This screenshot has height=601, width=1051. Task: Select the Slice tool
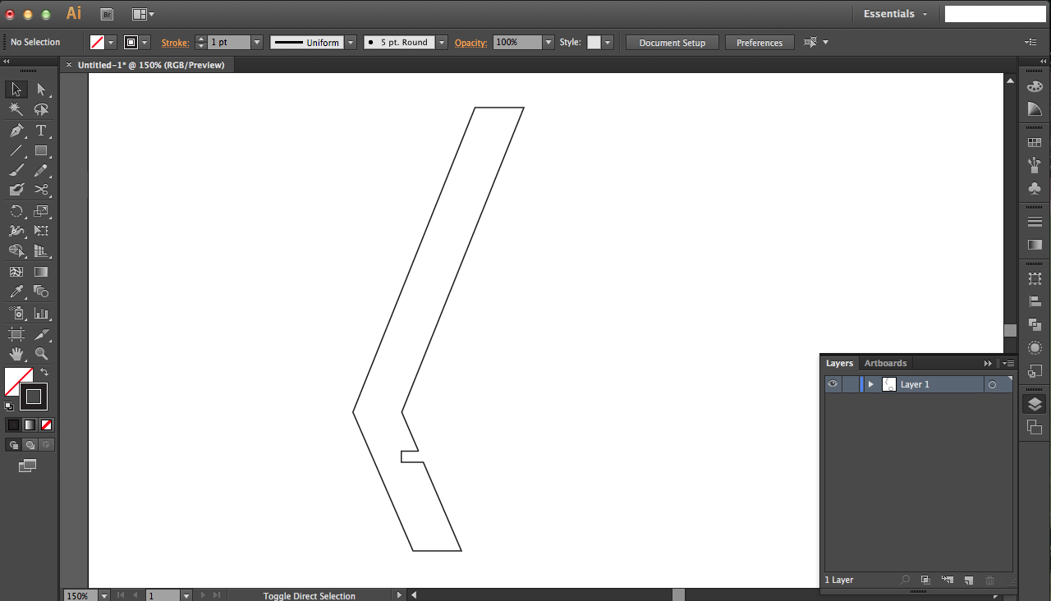coord(41,334)
